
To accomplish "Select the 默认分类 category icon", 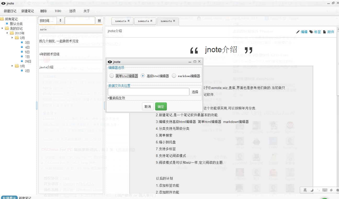I will point(7,24).
